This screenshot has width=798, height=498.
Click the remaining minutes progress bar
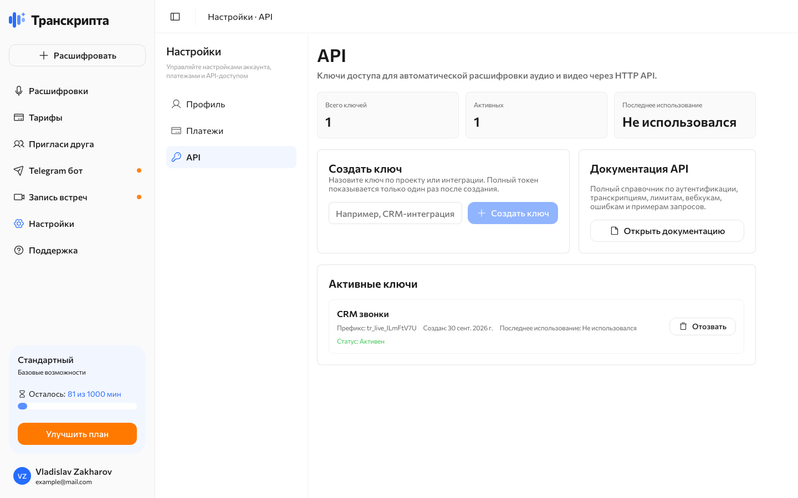point(77,406)
